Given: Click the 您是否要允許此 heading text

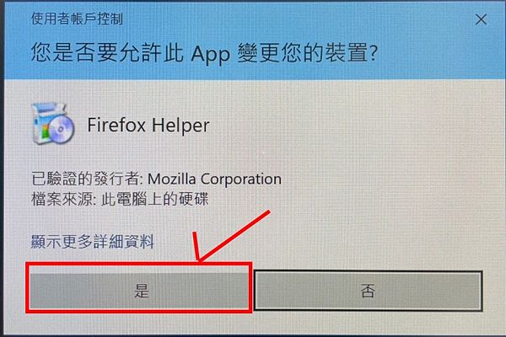Looking at the screenshot, I should 107,52.
